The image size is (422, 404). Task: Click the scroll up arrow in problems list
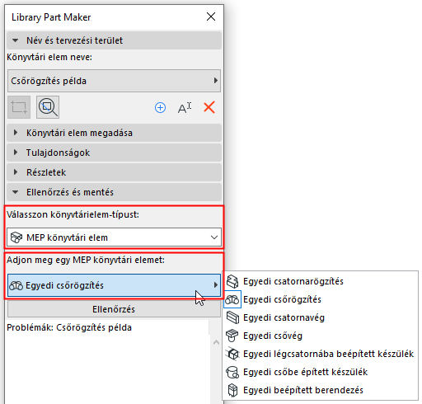217,342
